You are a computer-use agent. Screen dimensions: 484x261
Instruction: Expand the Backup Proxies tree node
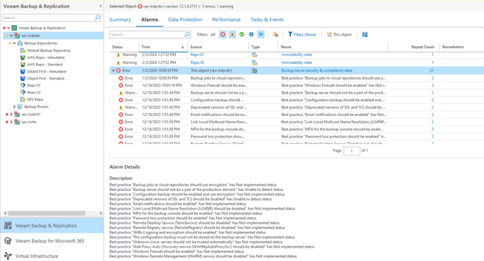[14, 107]
